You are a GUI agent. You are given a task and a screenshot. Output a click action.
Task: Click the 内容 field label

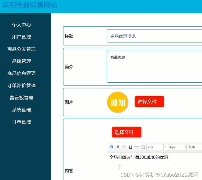[x=69, y=171]
